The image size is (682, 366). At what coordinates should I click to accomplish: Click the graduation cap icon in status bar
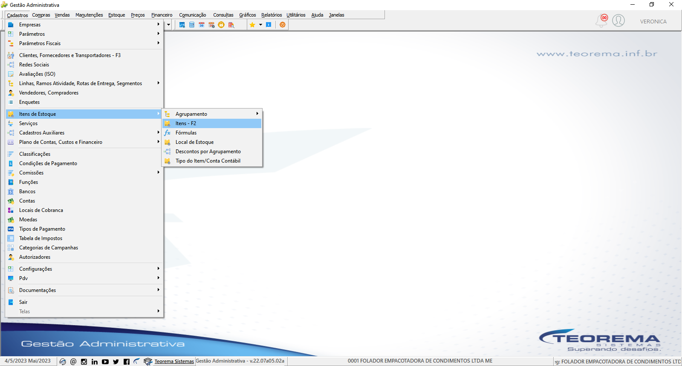148,361
